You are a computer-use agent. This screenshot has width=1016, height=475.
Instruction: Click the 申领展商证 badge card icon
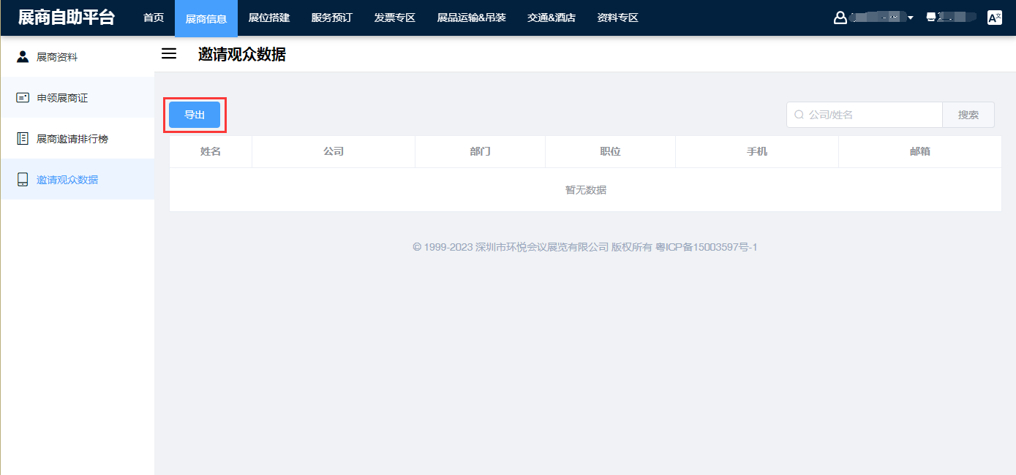click(x=23, y=98)
